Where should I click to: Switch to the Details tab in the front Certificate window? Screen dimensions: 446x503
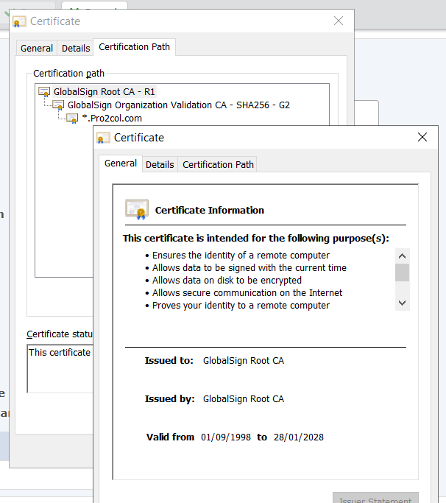click(160, 164)
